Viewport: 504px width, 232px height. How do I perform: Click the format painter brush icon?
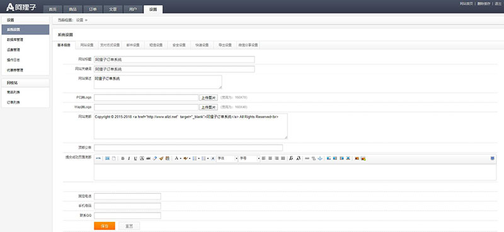click(x=161, y=158)
